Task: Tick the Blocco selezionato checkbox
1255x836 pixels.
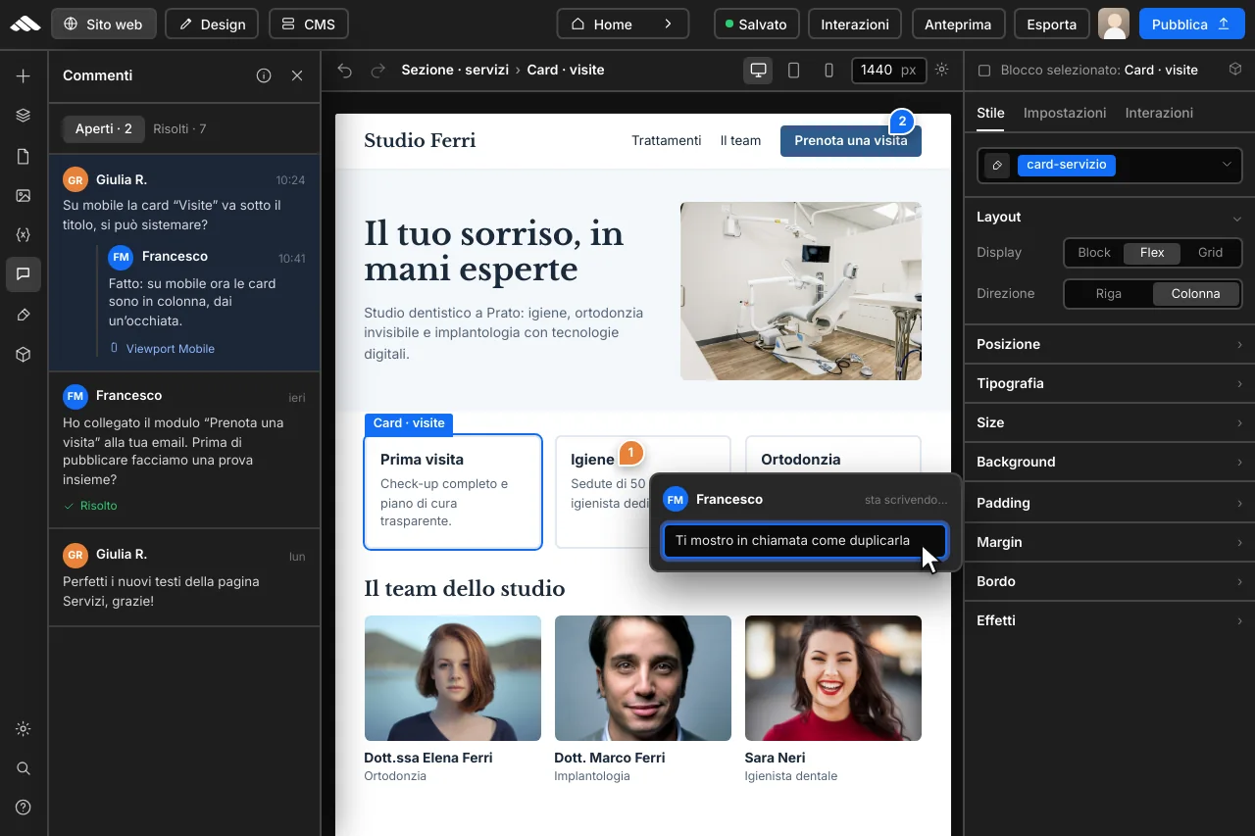Action: coord(985,71)
